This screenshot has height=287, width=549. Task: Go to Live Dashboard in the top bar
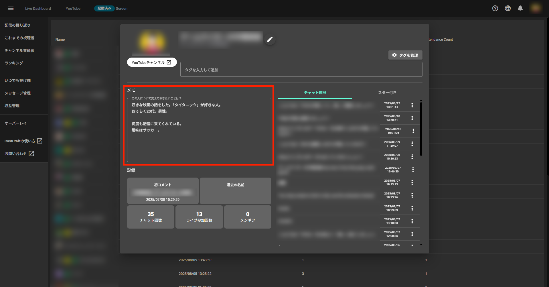(38, 8)
